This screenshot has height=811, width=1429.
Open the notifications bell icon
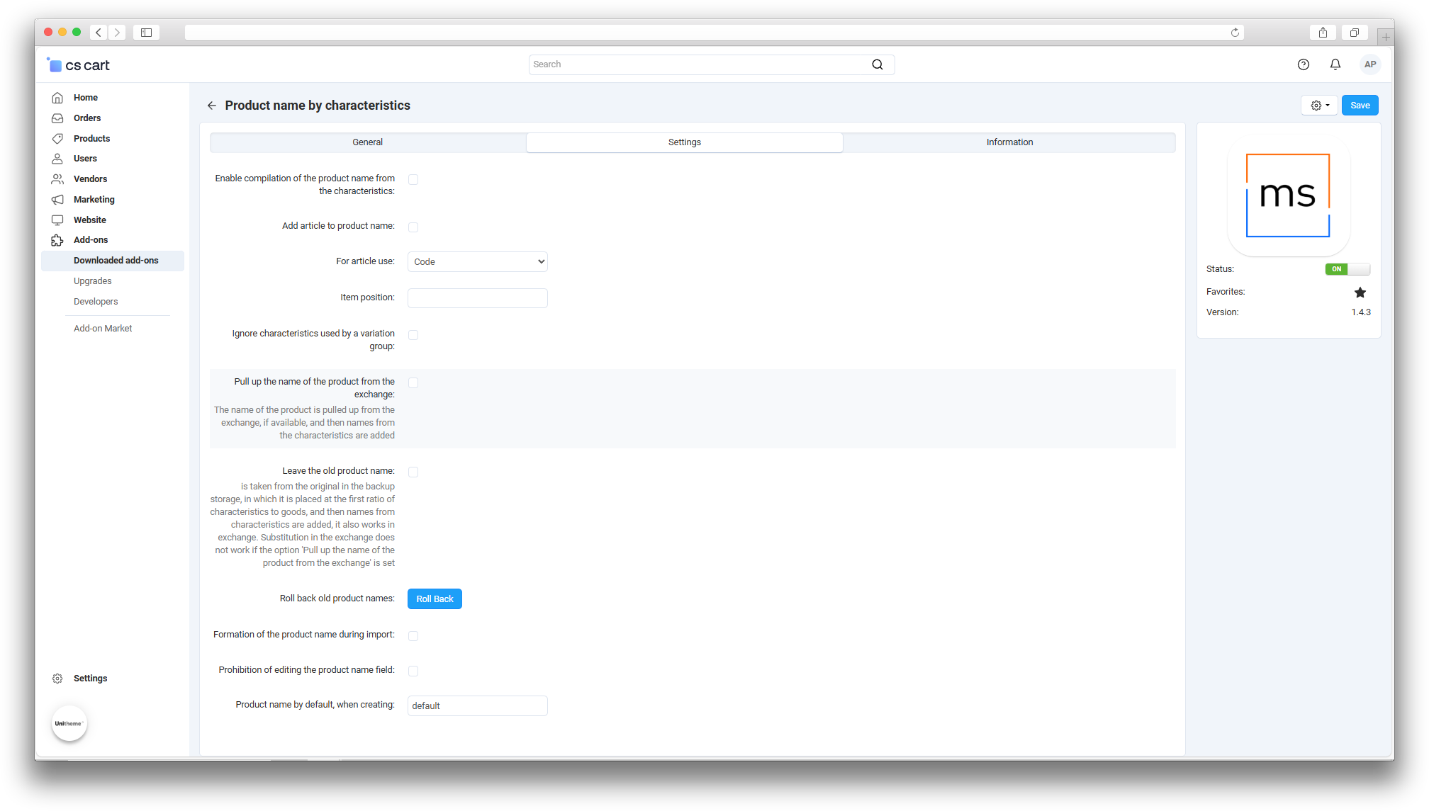click(x=1335, y=64)
